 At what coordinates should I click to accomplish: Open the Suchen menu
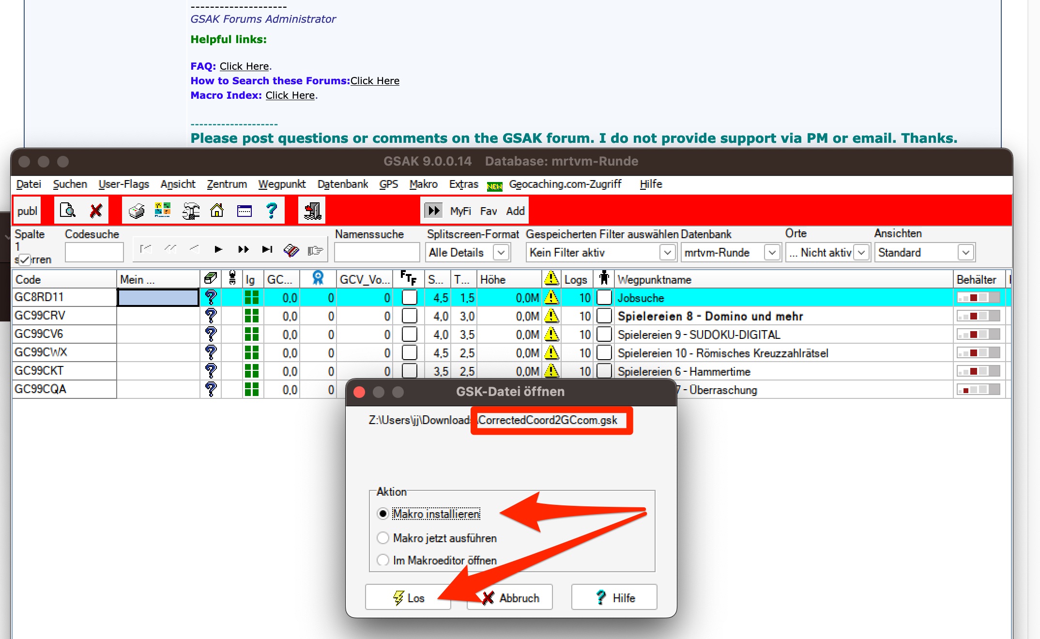(x=70, y=184)
